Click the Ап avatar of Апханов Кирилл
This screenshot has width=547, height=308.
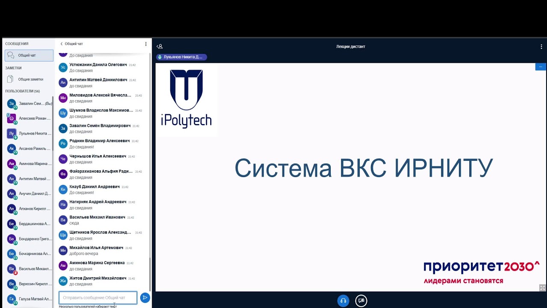(12, 209)
